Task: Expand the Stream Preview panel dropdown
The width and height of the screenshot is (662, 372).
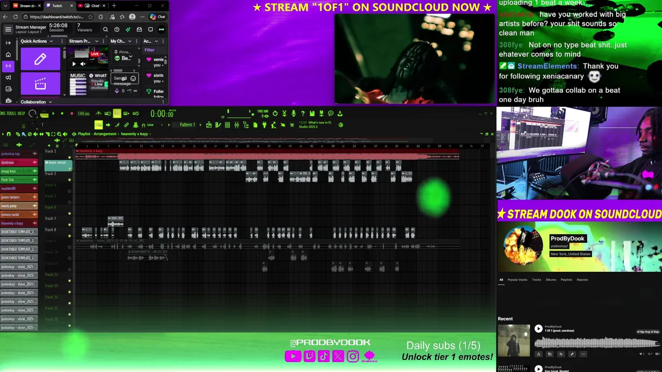Action: (97, 41)
